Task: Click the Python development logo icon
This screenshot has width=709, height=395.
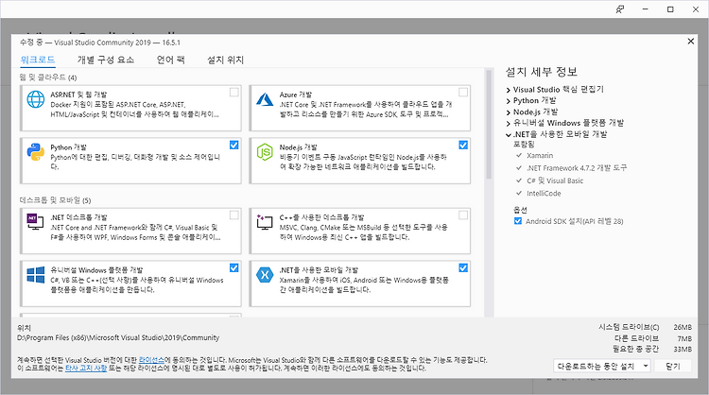Action: point(36,152)
